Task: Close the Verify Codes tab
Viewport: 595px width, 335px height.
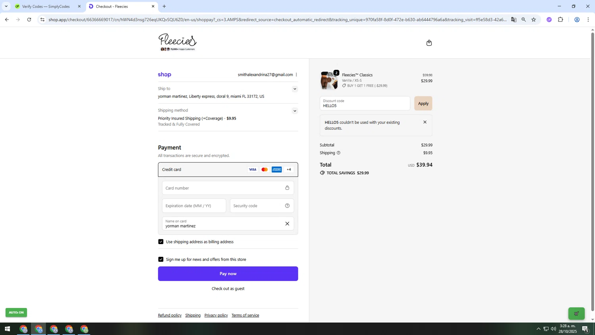Action: 79,6
